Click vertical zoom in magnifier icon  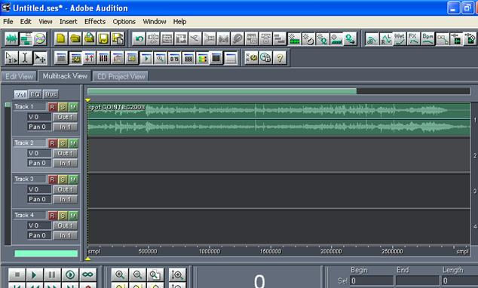tap(177, 275)
